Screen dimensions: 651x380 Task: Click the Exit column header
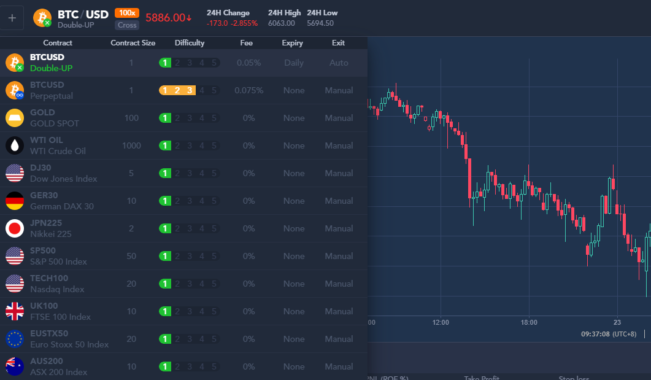click(x=338, y=43)
